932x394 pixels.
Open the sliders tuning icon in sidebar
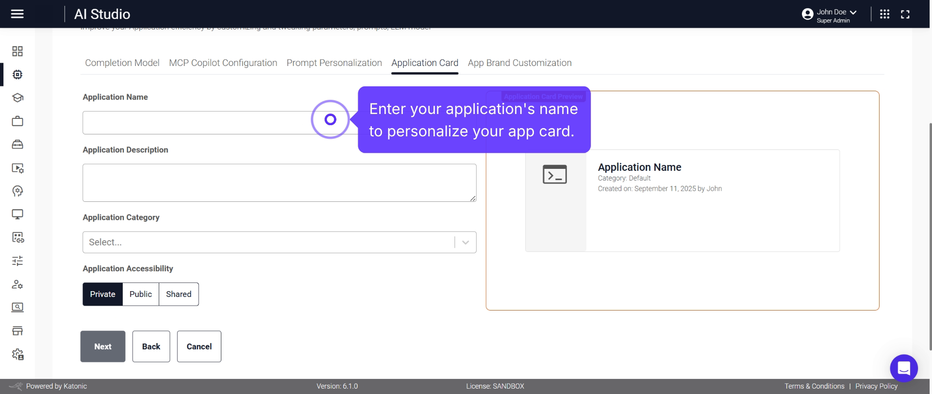[17, 261]
